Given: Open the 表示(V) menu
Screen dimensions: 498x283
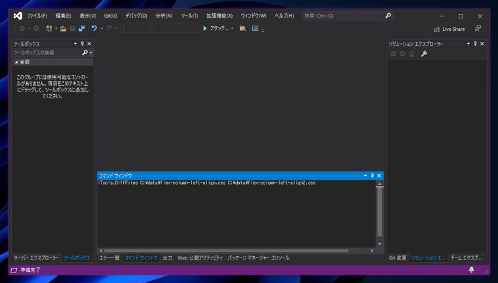Looking at the screenshot, I should pos(87,16).
